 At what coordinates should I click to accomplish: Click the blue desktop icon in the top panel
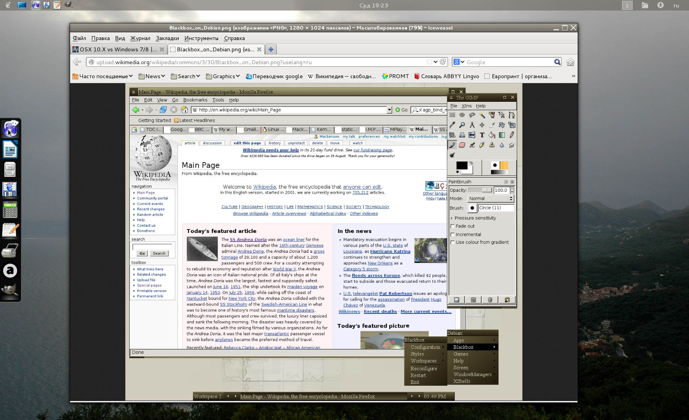22,5
